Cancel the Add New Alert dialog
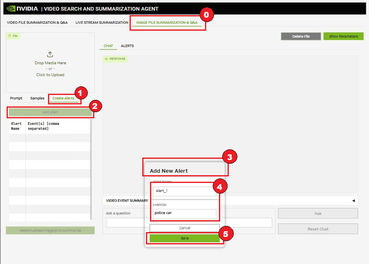369x264 pixels. [184, 228]
